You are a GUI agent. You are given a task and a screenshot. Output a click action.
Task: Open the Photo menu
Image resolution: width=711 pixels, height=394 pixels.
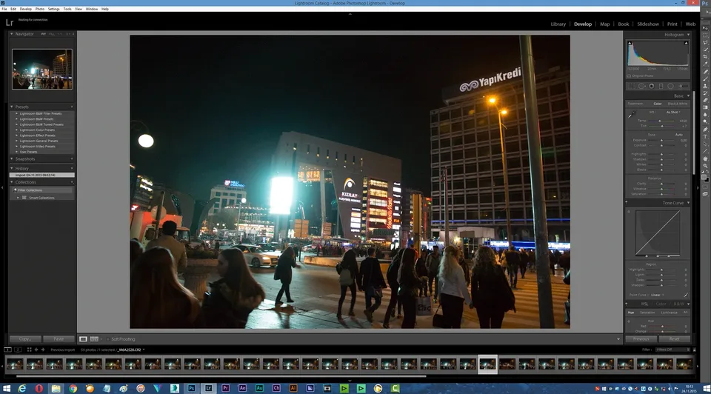pos(40,9)
